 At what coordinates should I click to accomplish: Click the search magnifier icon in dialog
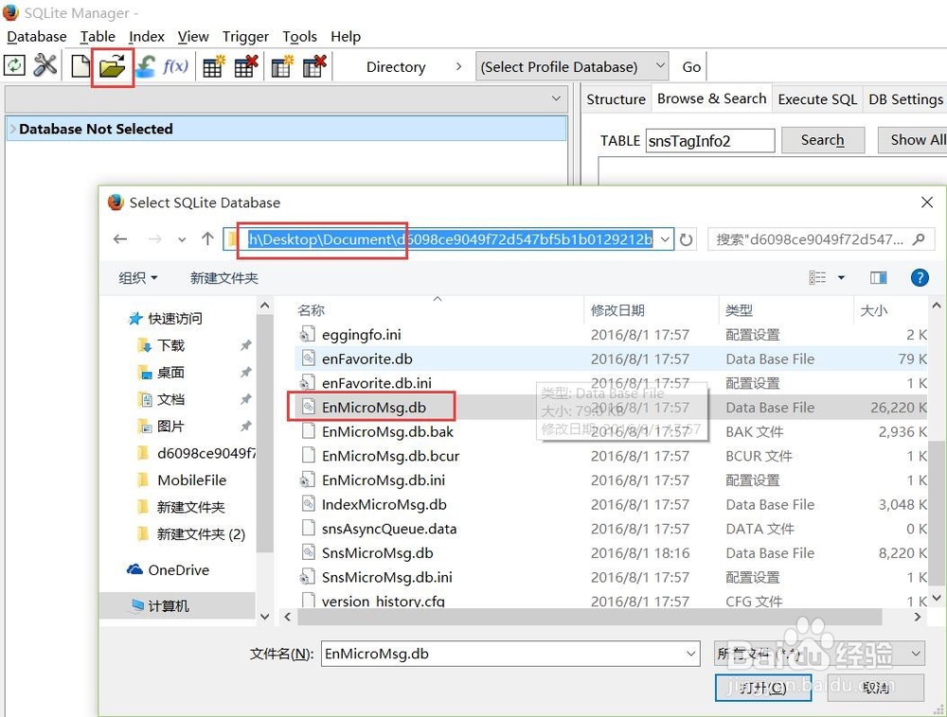919,239
